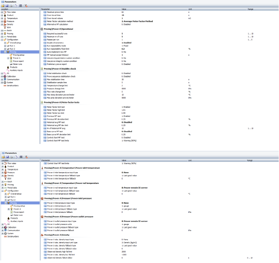Click the icon beside the Stability check section header
Image resolution: width=279 pixels, height=263 pixels.
(x=42, y=69)
